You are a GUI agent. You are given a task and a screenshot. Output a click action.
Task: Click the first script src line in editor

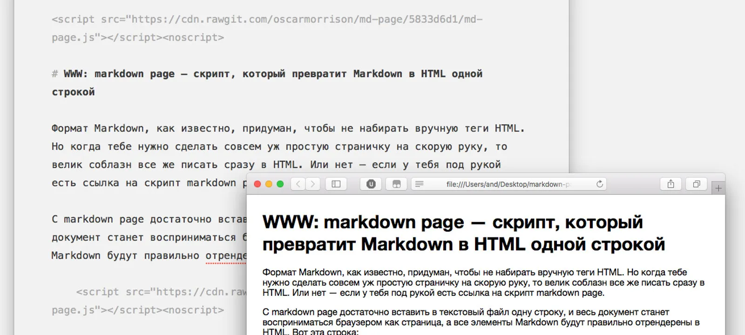click(x=267, y=19)
